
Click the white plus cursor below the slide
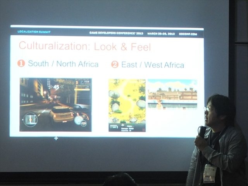click(56, 138)
